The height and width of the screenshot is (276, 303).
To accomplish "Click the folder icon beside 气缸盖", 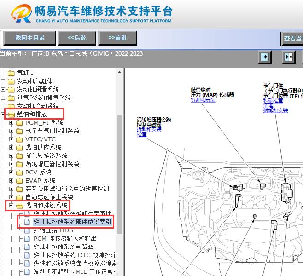I will [x=11, y=73].
